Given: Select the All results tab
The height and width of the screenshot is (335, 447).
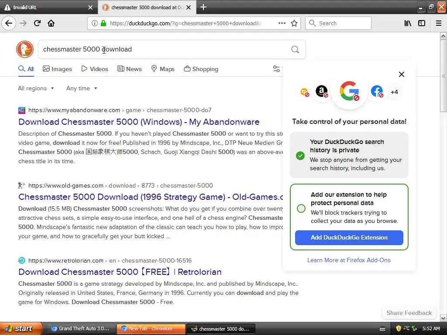Looking at the screenshot, I should pyautogui.click(x=26, y=69).
